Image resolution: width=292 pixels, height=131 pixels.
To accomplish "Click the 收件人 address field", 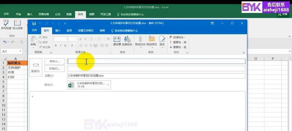I will click(x=156, y=61).
